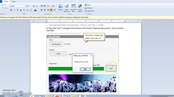Viewport: 174px width, 97px height.
Task: Toggle underline formatting
Action: [17, 10]
